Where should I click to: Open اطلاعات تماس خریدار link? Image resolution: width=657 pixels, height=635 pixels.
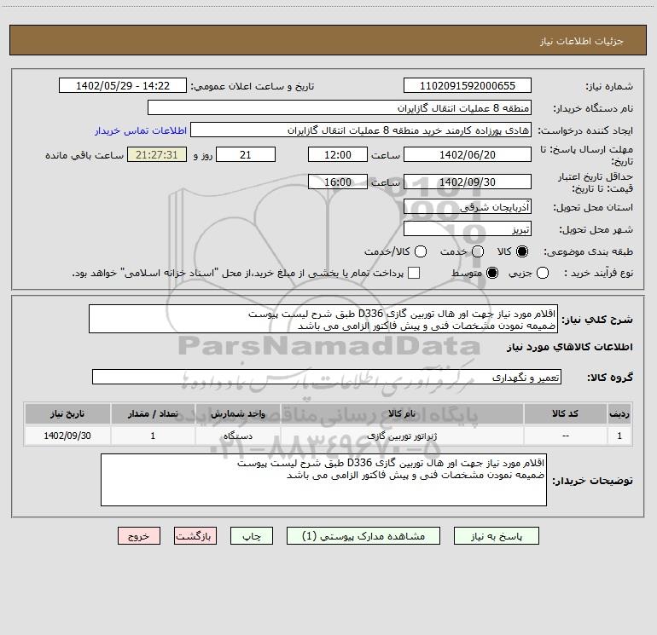(x=141, y=130)
